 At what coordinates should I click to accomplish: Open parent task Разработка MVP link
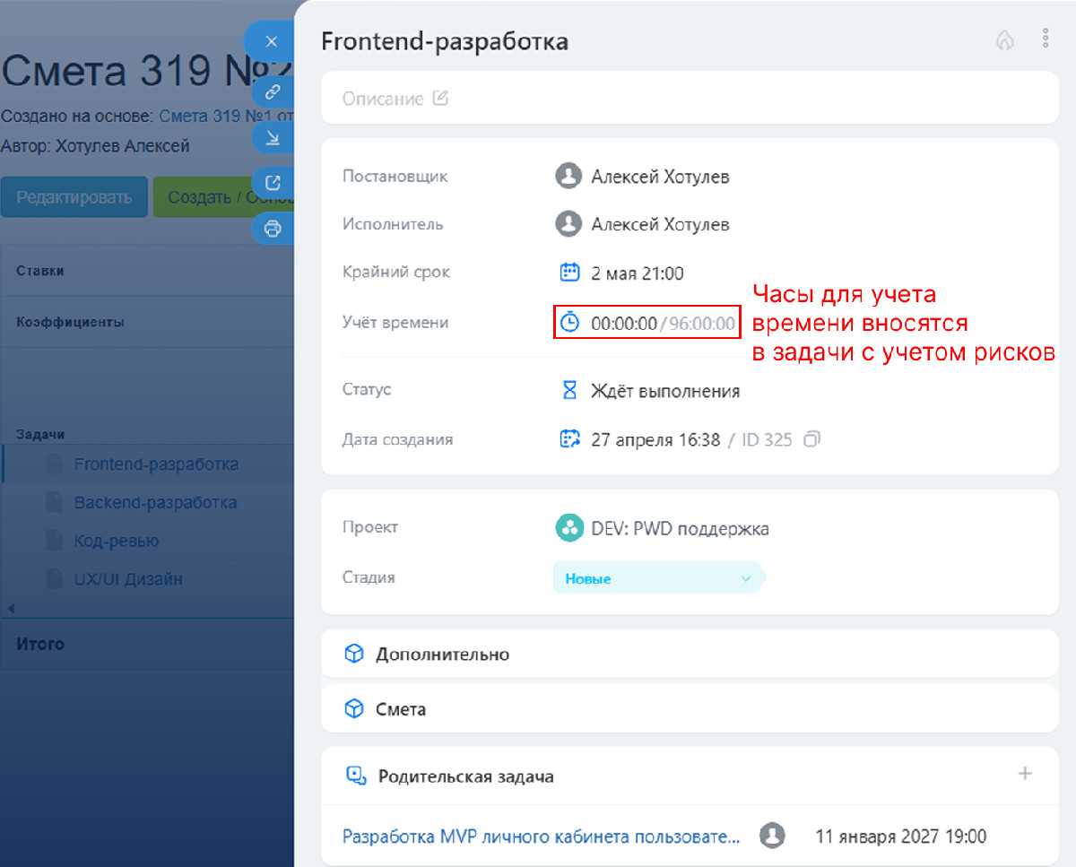pyautogui.click(x=542, y=837)
